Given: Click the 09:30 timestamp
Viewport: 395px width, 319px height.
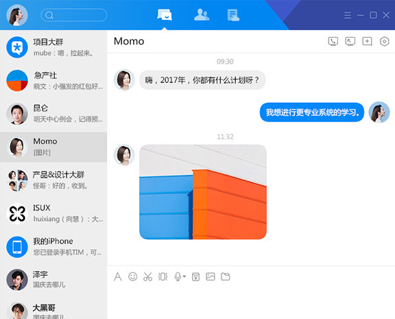Looking at the screenshot, I should [225, 62].
